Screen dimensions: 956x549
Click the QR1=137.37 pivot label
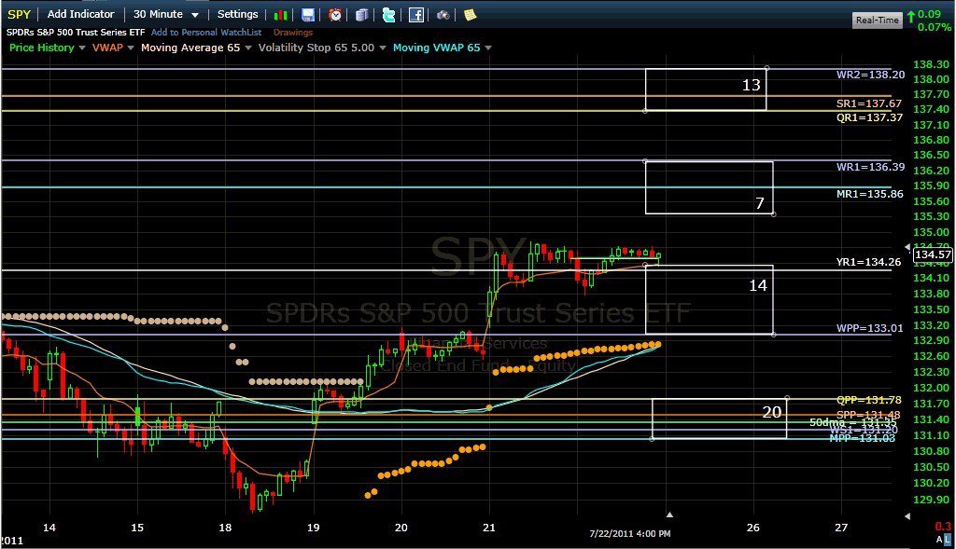[x=869, y=117]
